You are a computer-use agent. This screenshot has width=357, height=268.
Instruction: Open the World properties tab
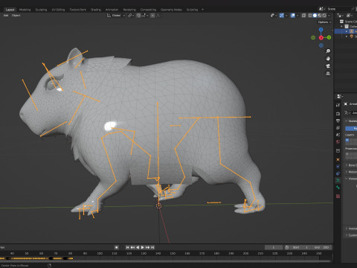click(x=338, y=142)
